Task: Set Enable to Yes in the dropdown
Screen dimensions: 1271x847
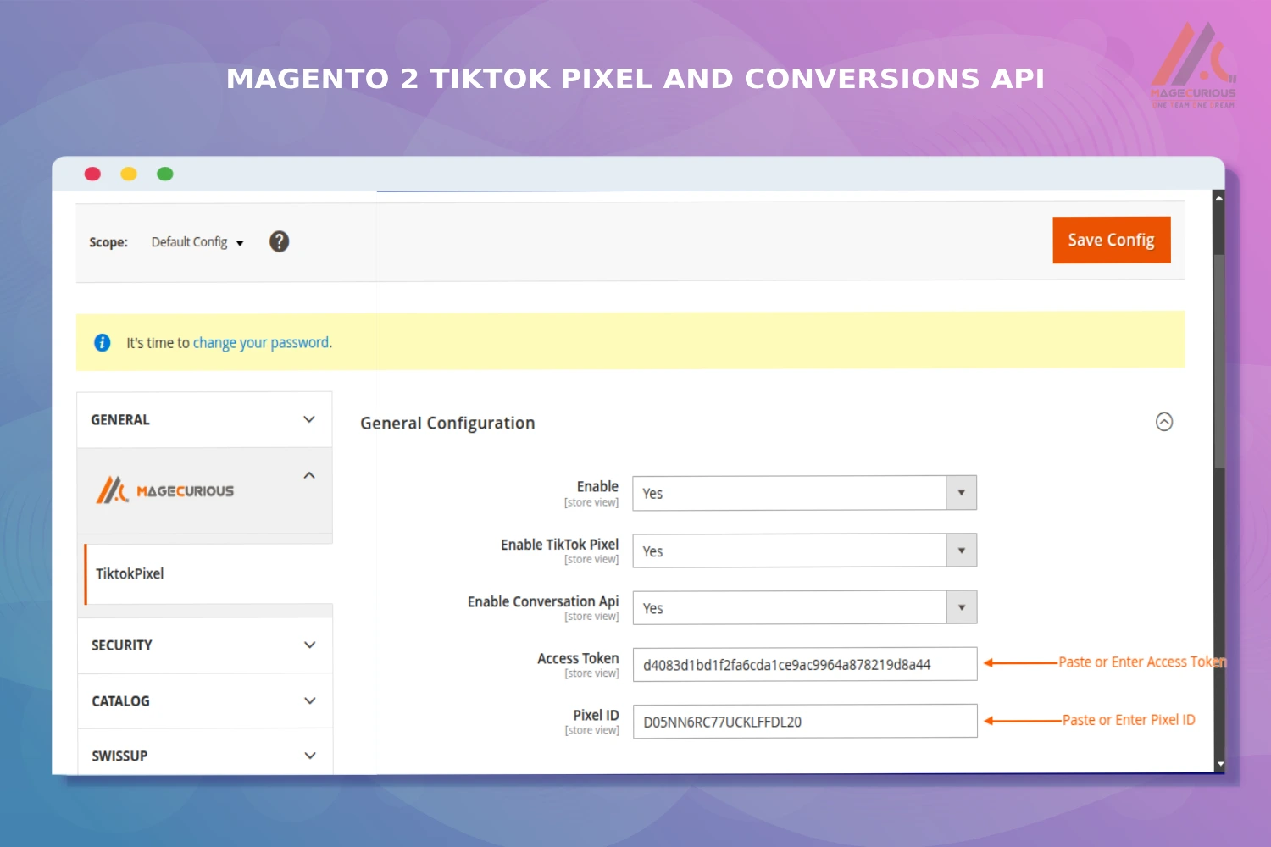Action: pyautogui.click(x=961, y=492)
